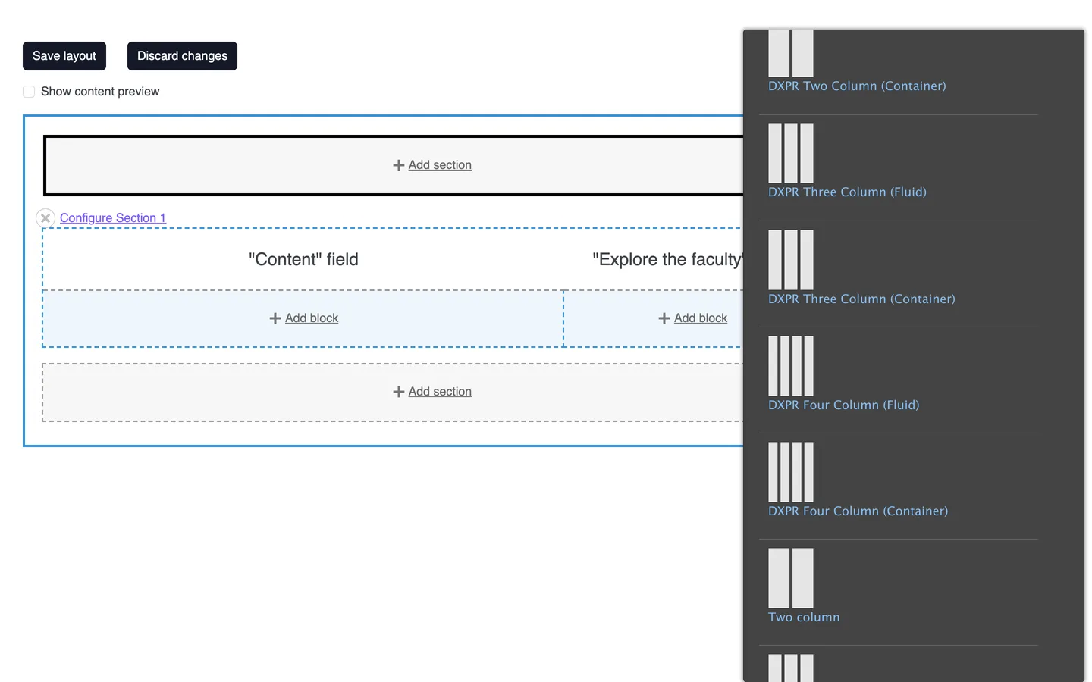Click the plus icon under "Content" field

pyautogui.click(x=275, y=318)
